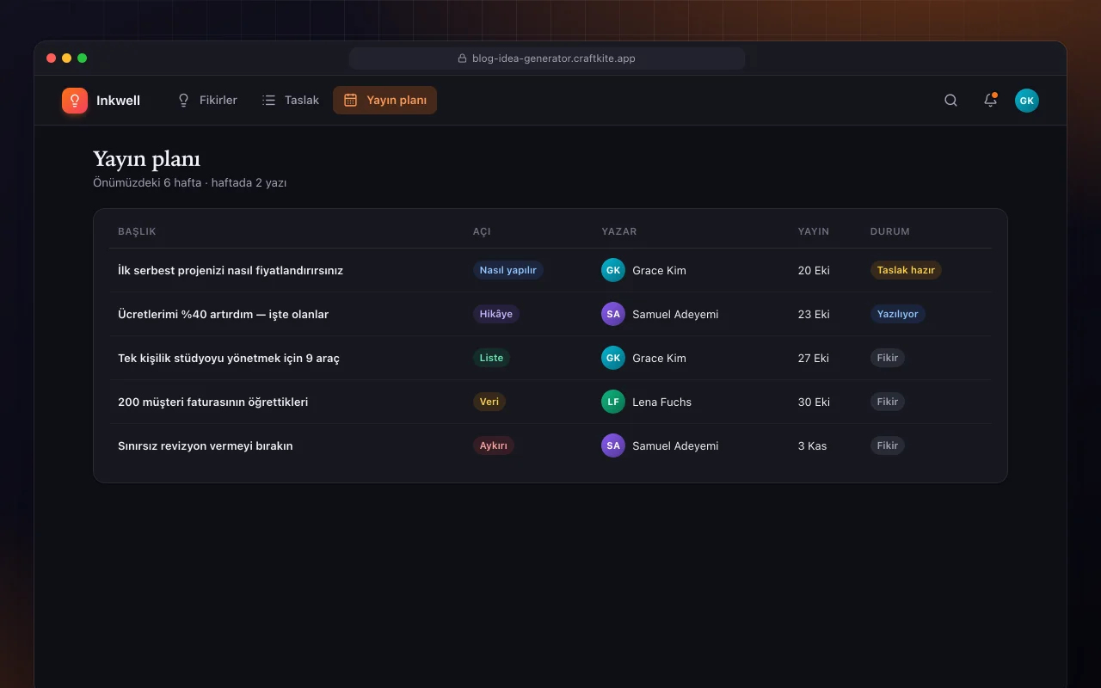Open notifications bell icon

pyautogui.click(x=990, y=101)
